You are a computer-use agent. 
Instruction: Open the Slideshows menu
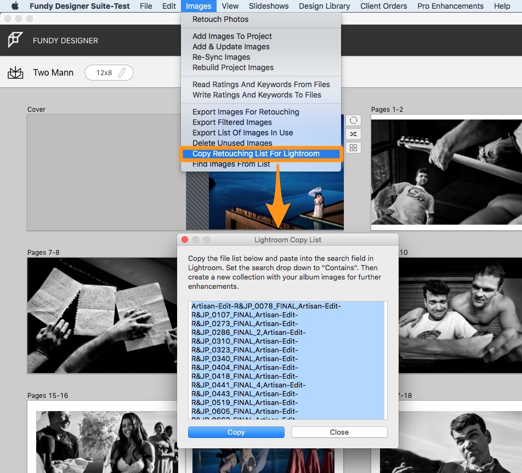tap(269, 6)
